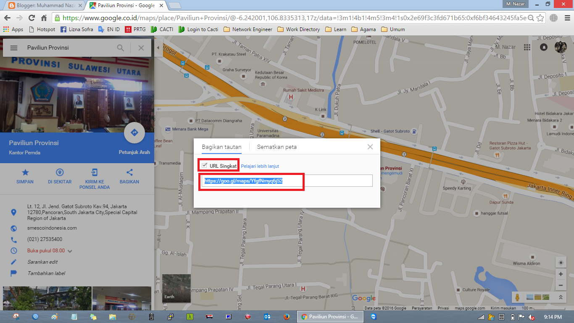Open sharing with the BAGIKAN icon

click(129, 172)
